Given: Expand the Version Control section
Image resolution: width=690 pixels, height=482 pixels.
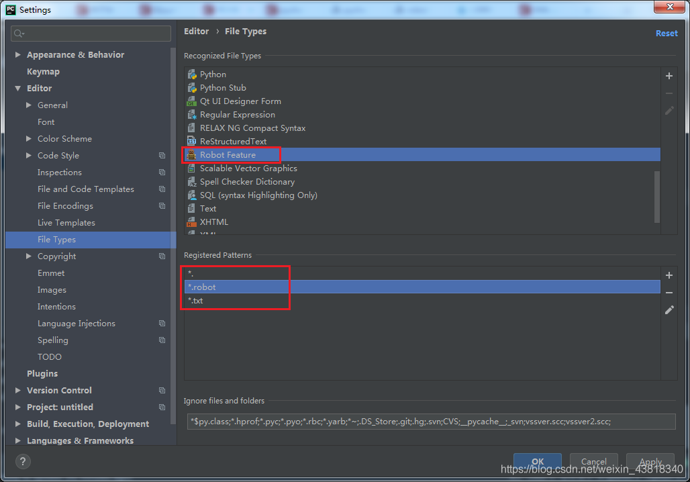Looking at the screenshot, I should click(x=18, y=391).
